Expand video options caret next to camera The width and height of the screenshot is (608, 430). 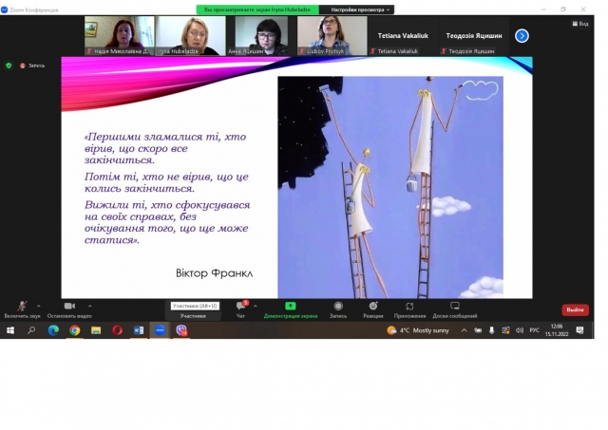pyautogui.click(x=90, y=306)
